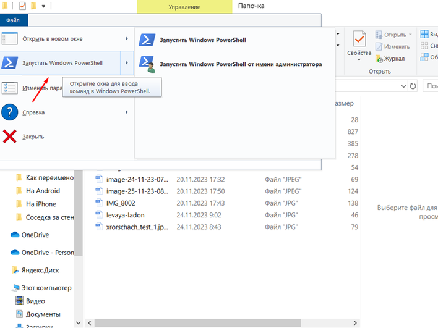
Task: Click the left arrow of horizontal scrollbar
Action: (x=90, y=323)
